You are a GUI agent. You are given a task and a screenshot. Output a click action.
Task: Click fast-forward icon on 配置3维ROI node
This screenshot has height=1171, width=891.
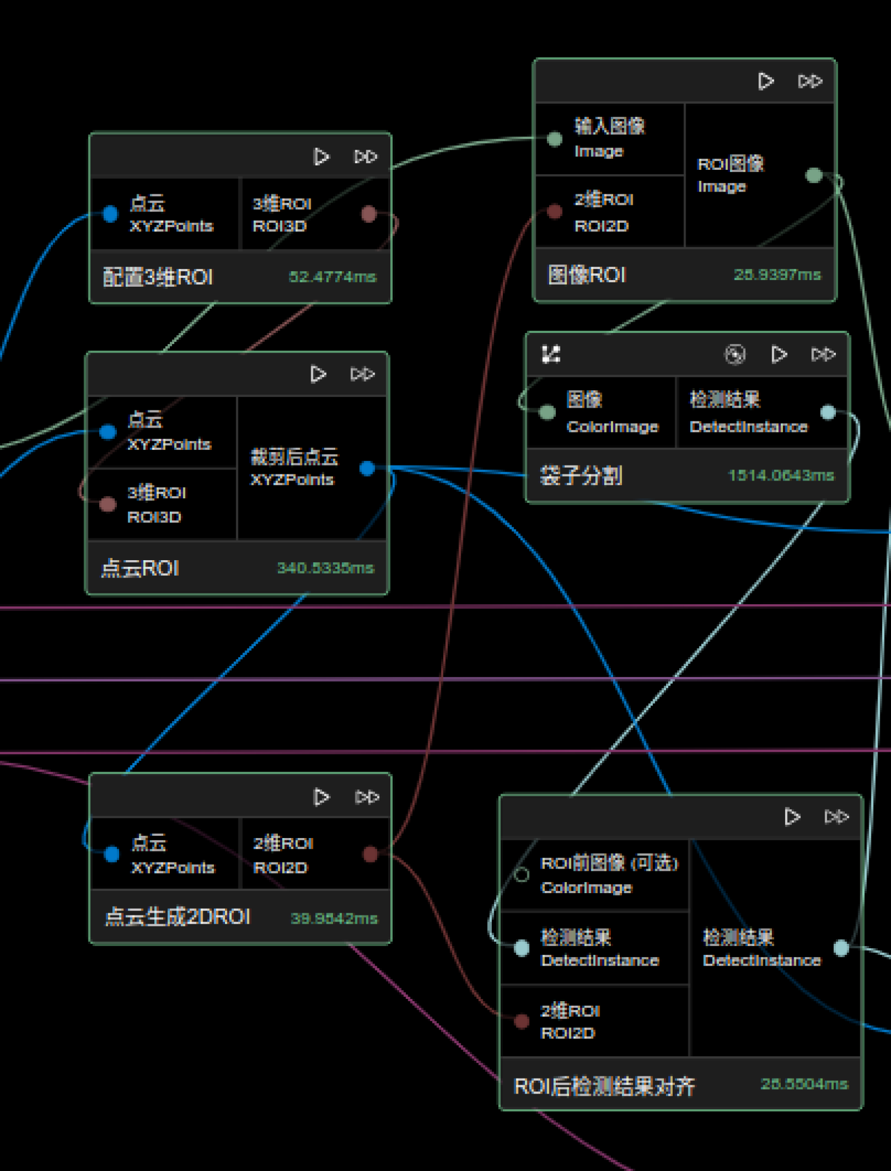[366, 157]
